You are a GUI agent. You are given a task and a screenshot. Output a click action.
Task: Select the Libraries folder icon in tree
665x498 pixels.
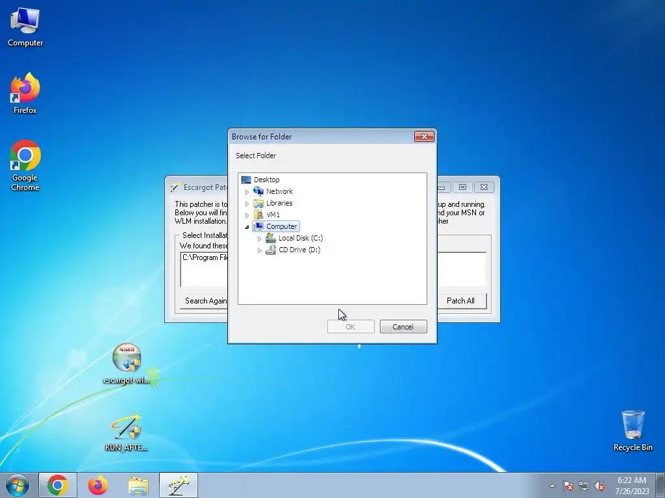pyautogui.click(x=258, y=203)
